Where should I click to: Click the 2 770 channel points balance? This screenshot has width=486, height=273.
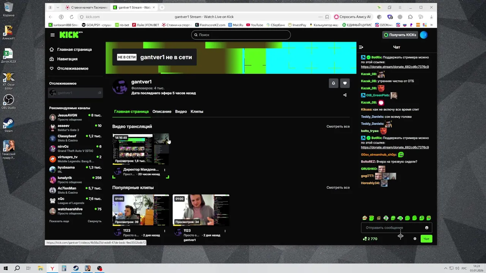pos(370,239)
